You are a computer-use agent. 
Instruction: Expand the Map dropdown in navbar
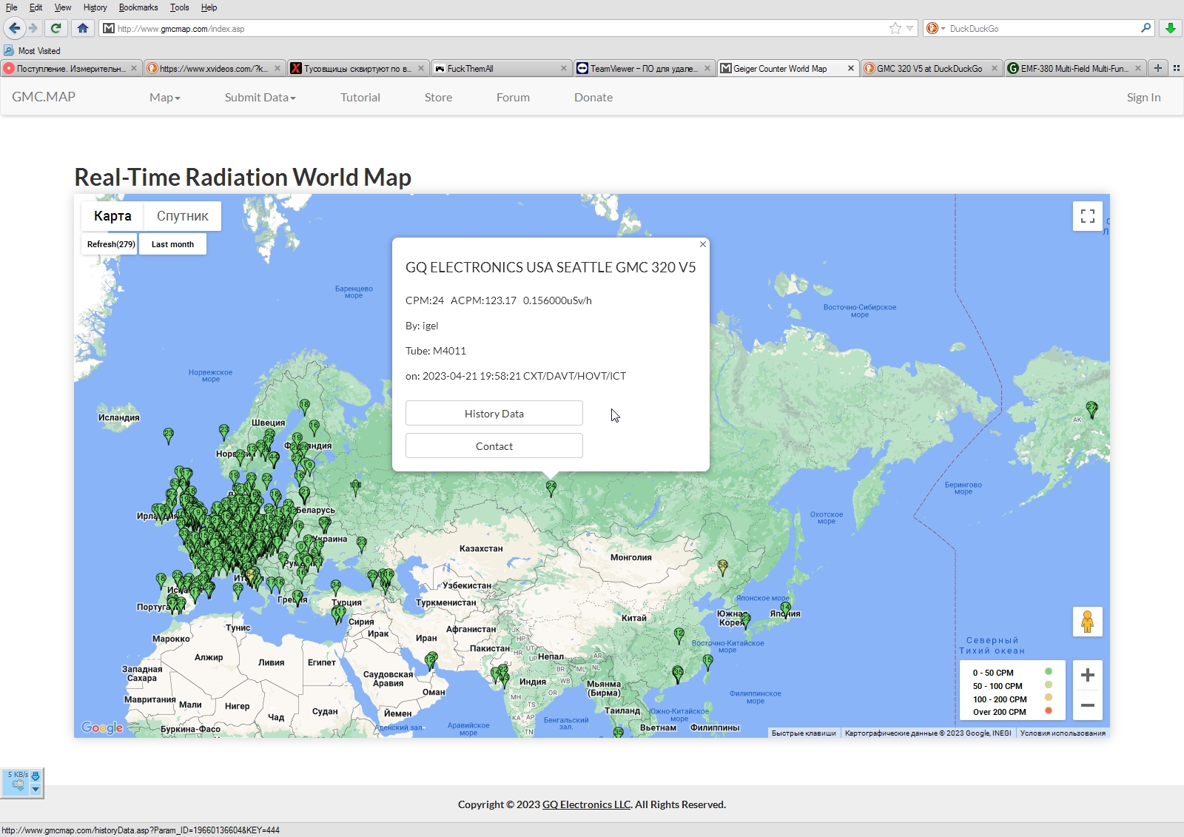[164, 97]
